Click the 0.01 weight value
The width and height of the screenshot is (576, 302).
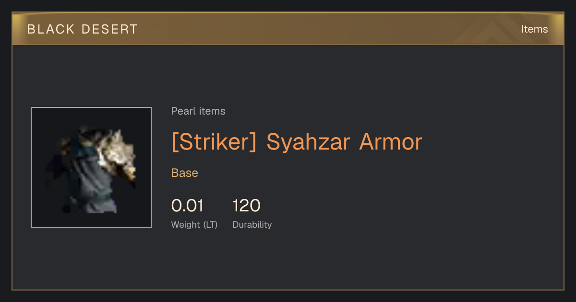(187, 206)
